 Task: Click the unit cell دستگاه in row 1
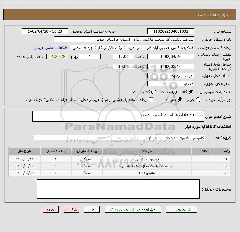coord(87,159)
